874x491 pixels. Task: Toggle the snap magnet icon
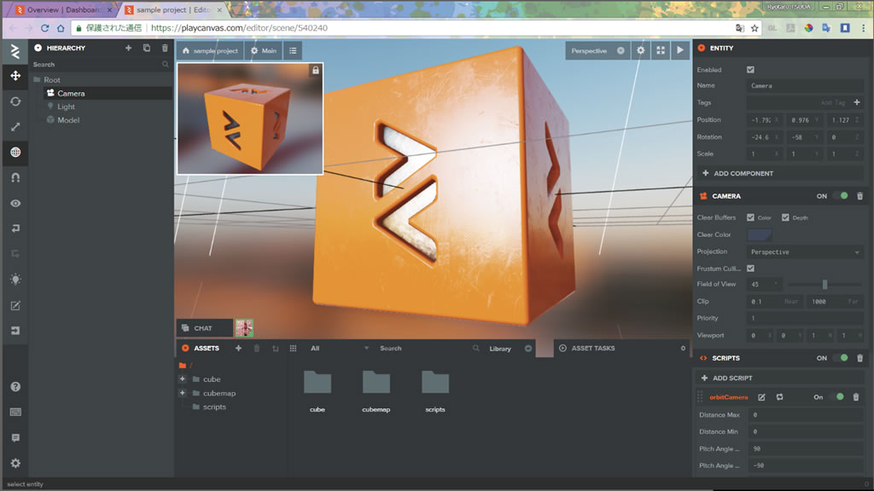[15, 177]
